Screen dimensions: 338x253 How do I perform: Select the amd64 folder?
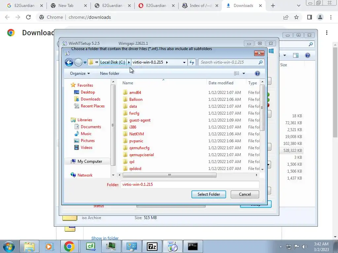click(x=135, y=93)
